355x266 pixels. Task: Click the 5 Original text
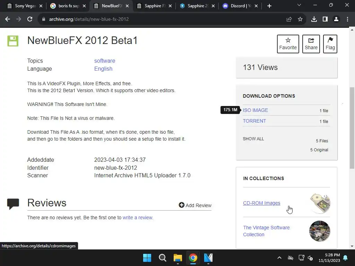click(319, 150)
